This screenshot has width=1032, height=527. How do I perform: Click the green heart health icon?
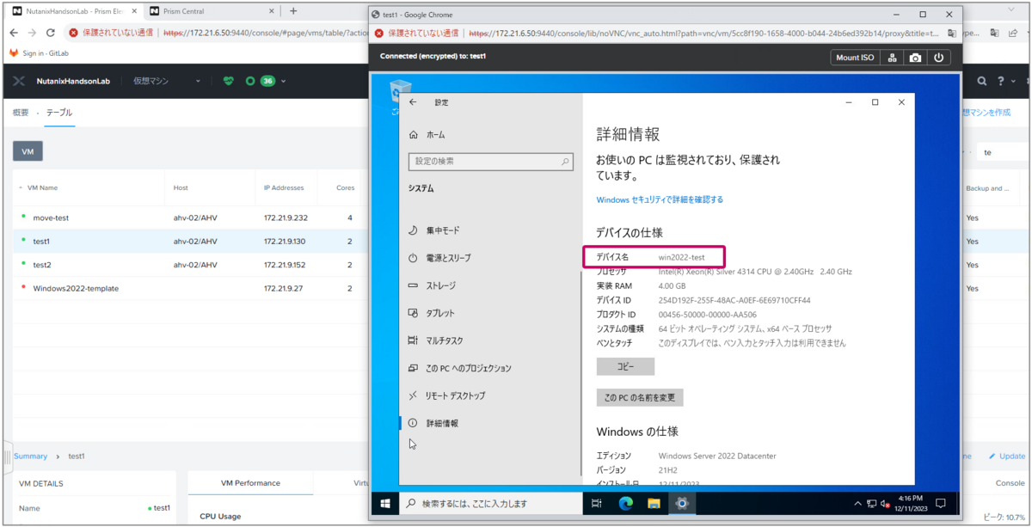228,81
